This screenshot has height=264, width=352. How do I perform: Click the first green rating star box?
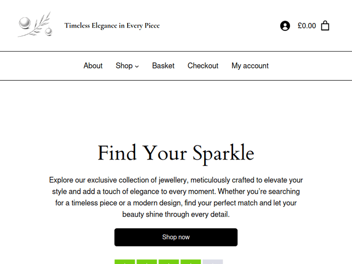pos(125,262)
